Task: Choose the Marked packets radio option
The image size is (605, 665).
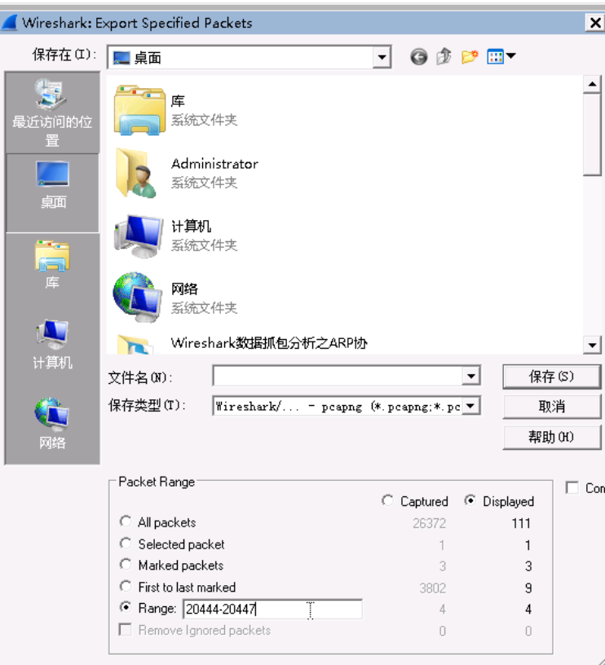Action: 126,565
